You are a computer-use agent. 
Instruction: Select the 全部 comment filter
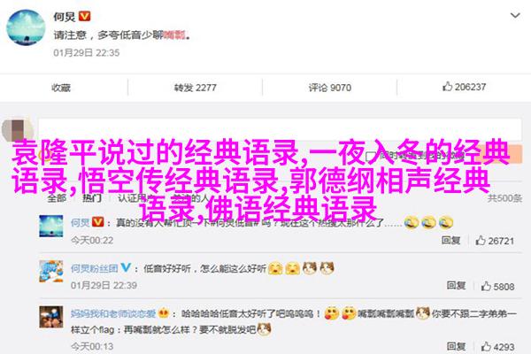click(x=57, y=198)
